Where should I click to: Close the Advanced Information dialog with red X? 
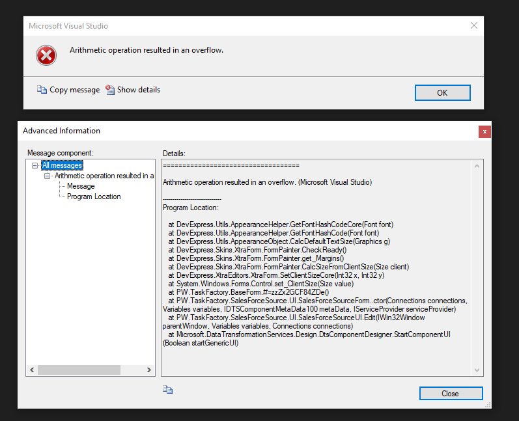[x=484, y=131]
